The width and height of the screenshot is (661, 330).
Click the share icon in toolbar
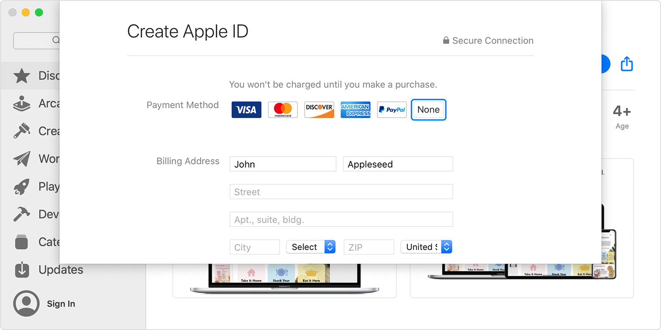click(627, 64)
